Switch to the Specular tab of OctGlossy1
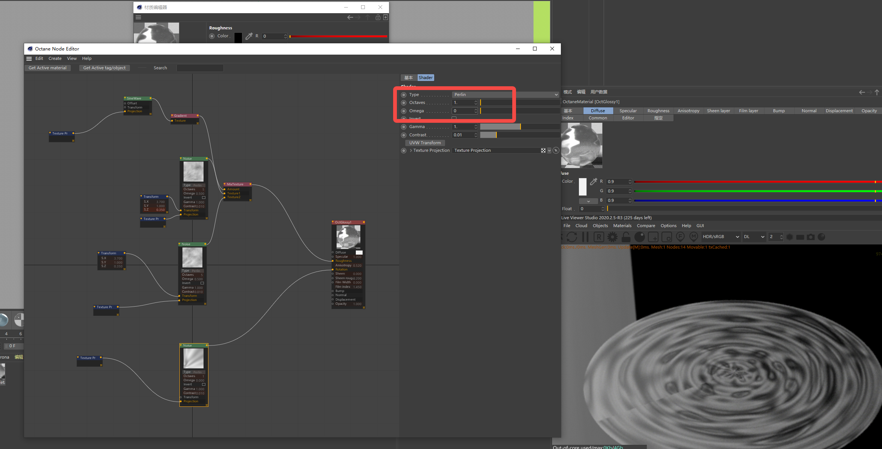Image resolution: width=882 pixels, height=449 pixels. (x=628, y=110)
